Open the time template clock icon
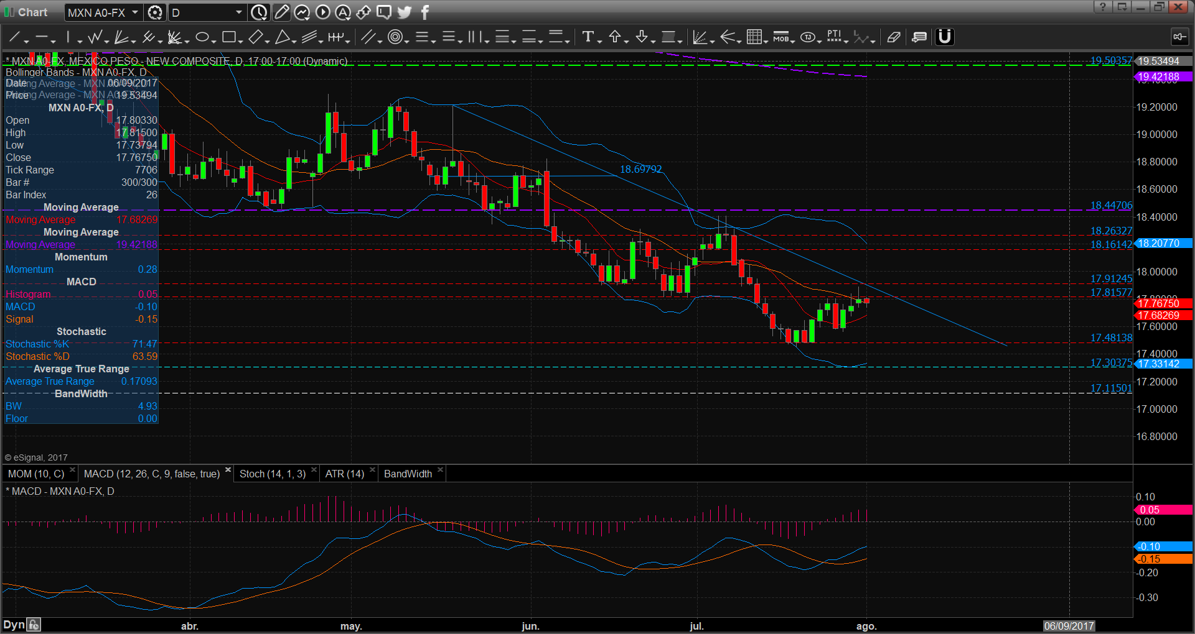This screenshot has width=1195, height=634. click(260, 12)
